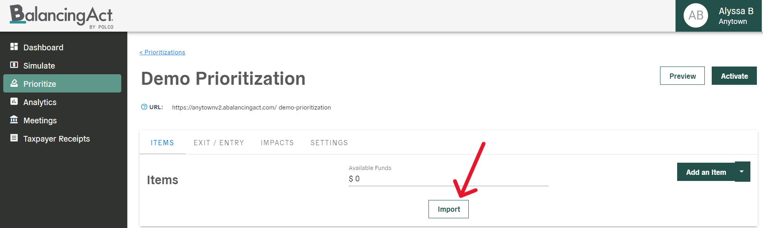
Task: Open Taxpayer Receipts in the sidebar
Action: [x=62, y=138]
